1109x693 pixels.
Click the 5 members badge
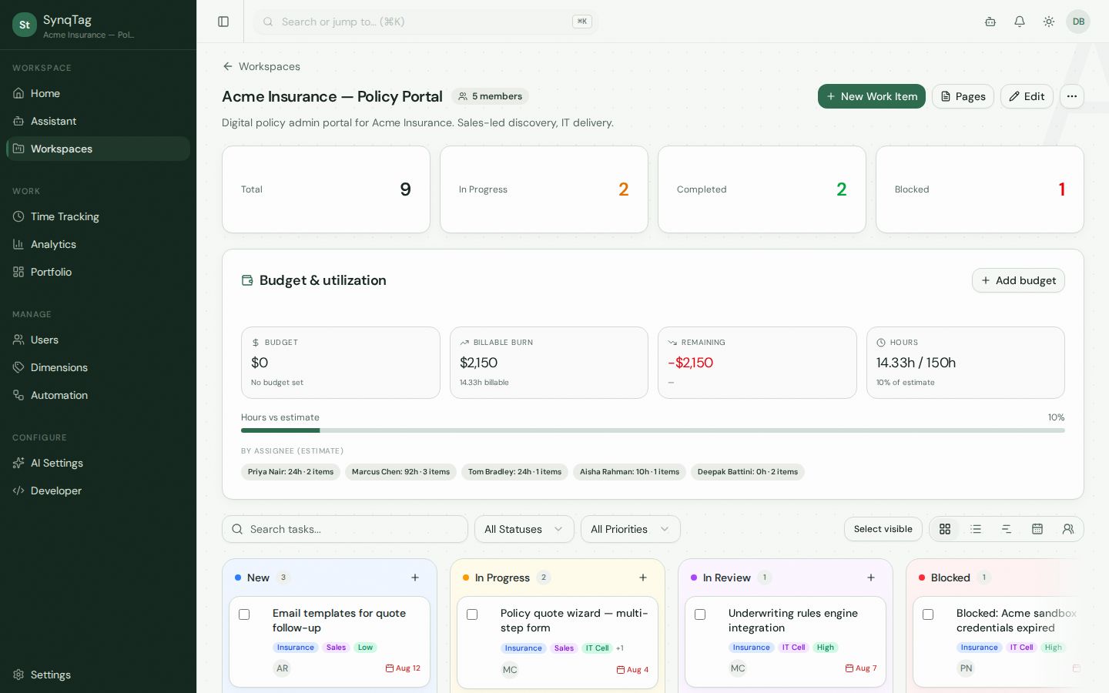490,96
